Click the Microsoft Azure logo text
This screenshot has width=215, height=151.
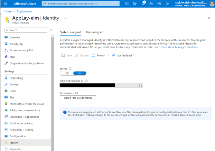point(25,4)
